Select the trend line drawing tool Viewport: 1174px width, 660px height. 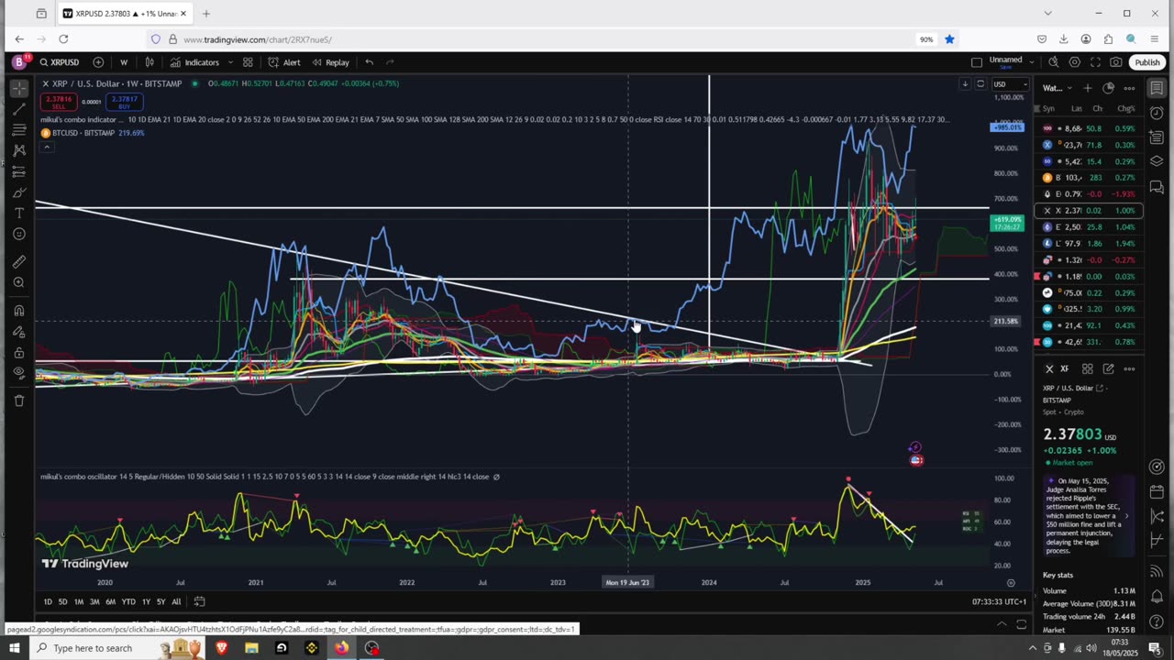click(19, 109)
